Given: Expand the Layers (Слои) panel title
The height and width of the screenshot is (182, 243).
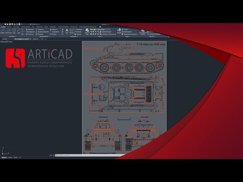Looking at the screenshot, I should [100, 36].
